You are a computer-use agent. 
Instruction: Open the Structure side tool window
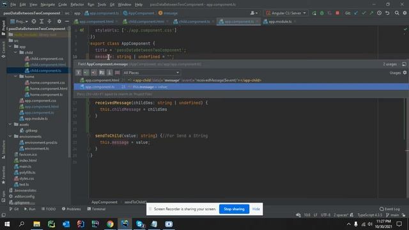click(3, 149)
